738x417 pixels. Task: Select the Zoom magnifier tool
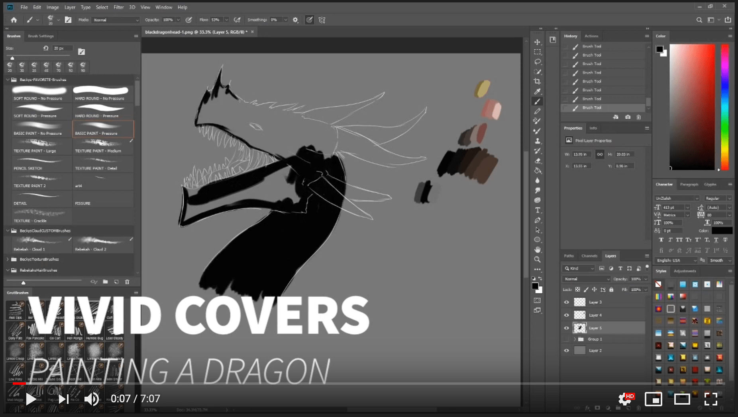click(537, 259)
